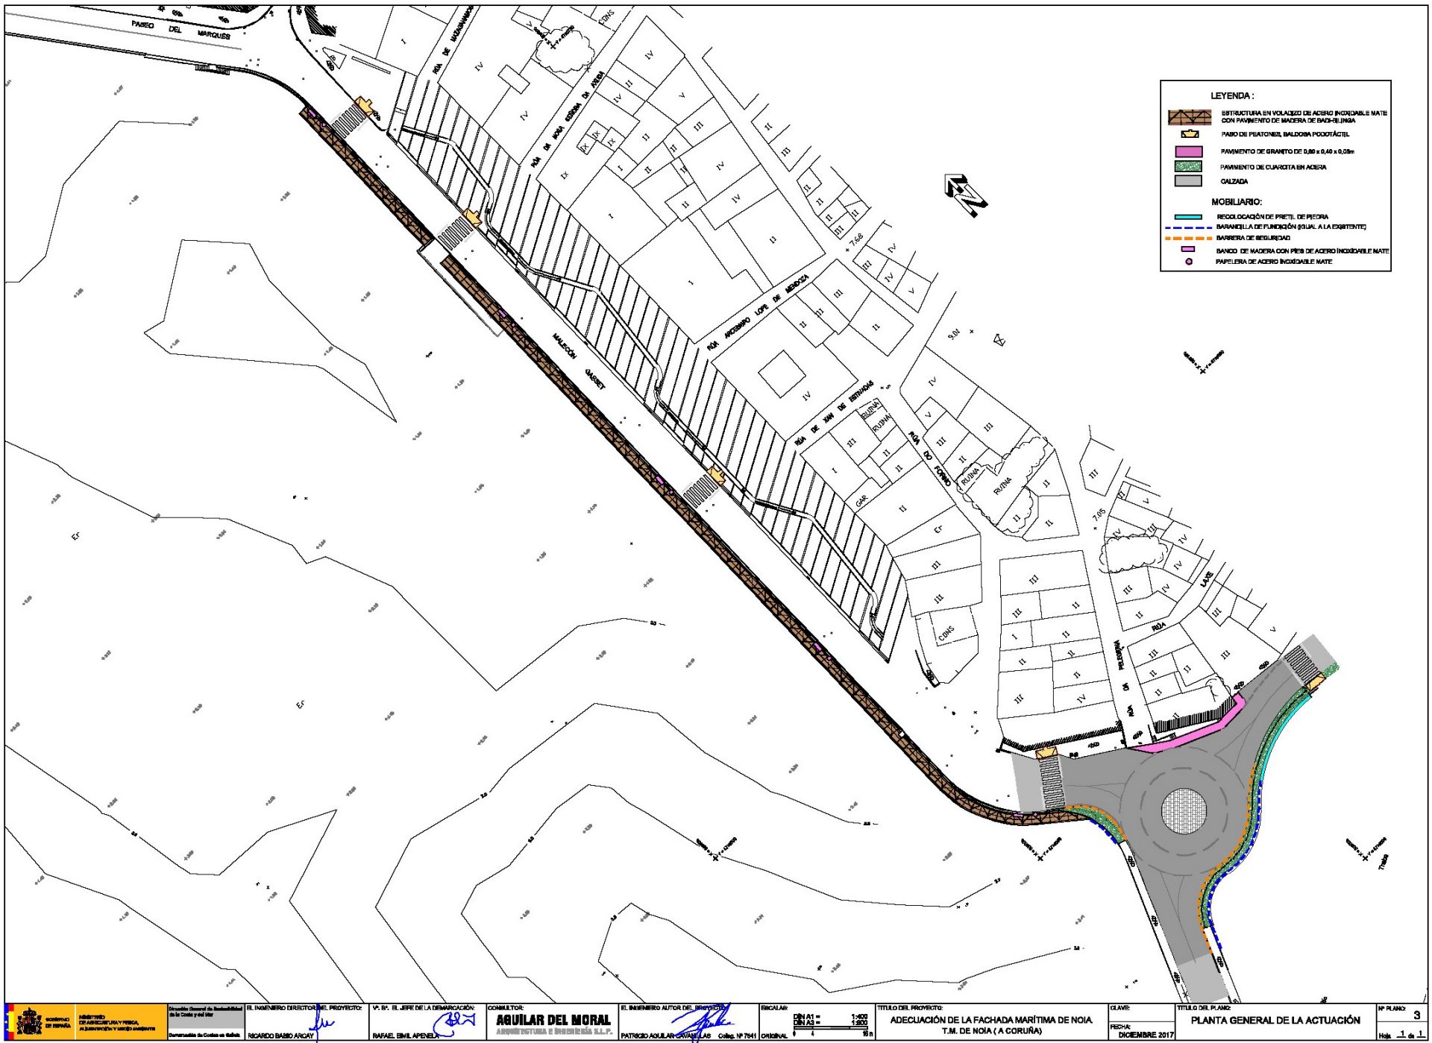Image resolution: width=1432 pixels, height=1043 pixels.
Task: Click the north arrow compass symbol
Action: pyautogui.click(x=967, y=195)
